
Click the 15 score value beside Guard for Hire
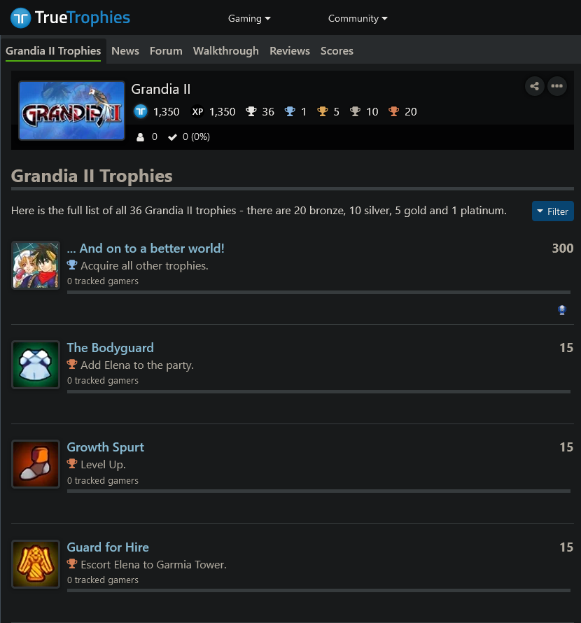pos(566,547)
